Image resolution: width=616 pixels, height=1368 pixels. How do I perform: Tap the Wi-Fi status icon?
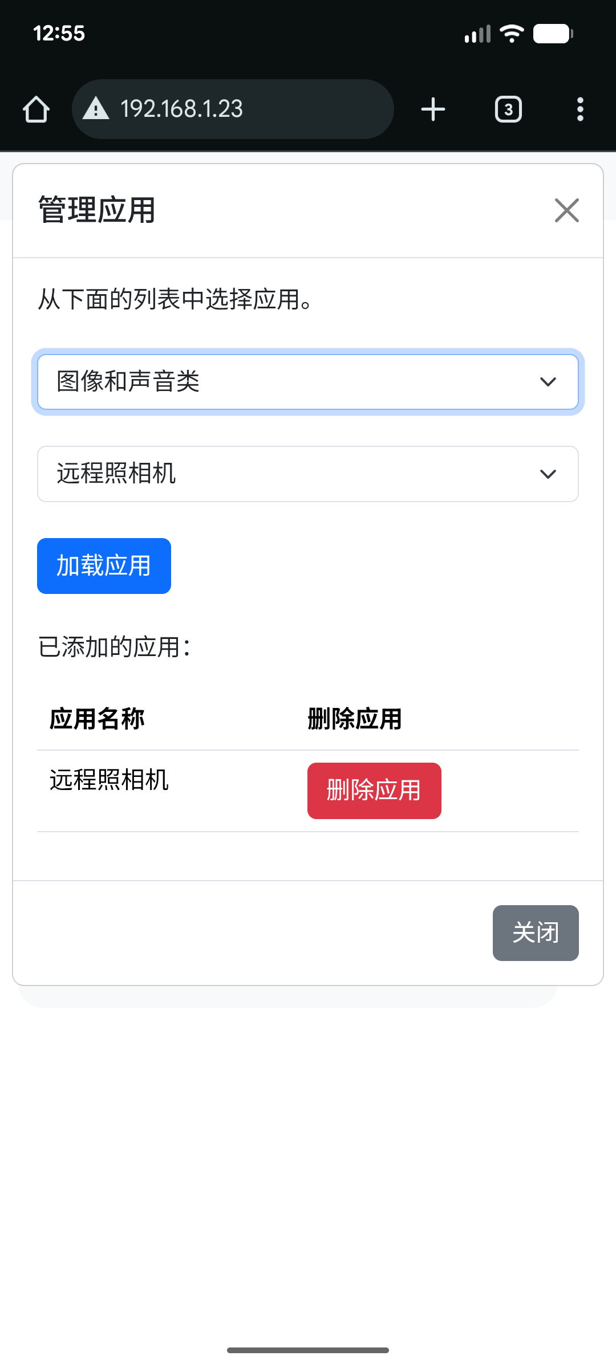tap(512, 34)
